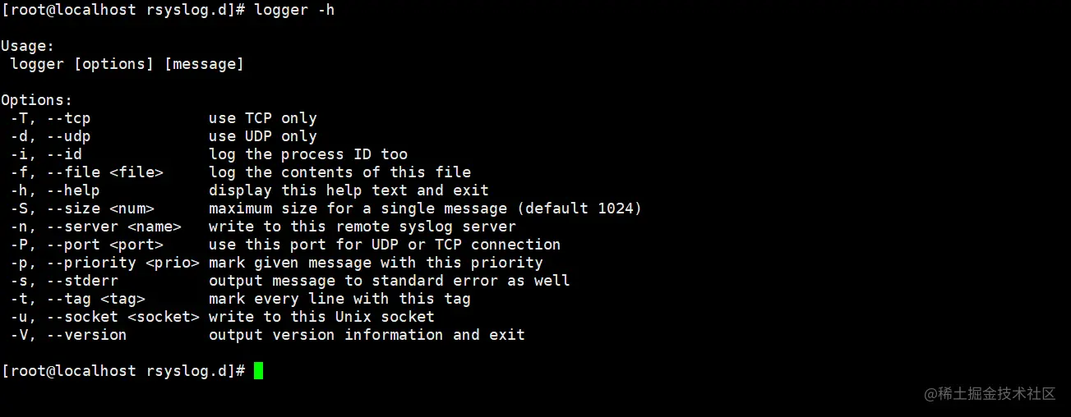Click the '-V, --version' option
Screen dimensions: 1071x417
(x=69, y=335)
